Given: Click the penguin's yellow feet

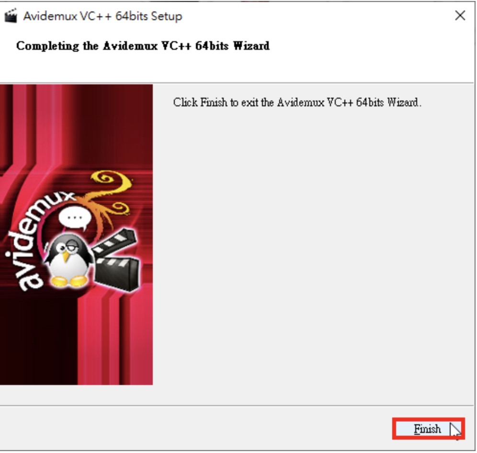Looking at the screenshot, I should click(69, 281).
